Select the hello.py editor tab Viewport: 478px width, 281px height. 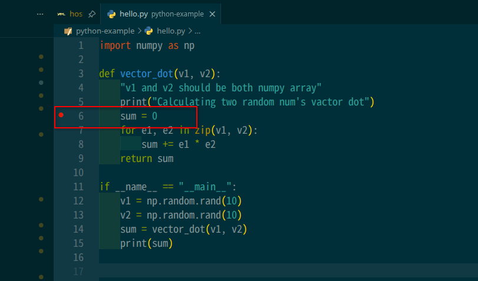(161, 14)
